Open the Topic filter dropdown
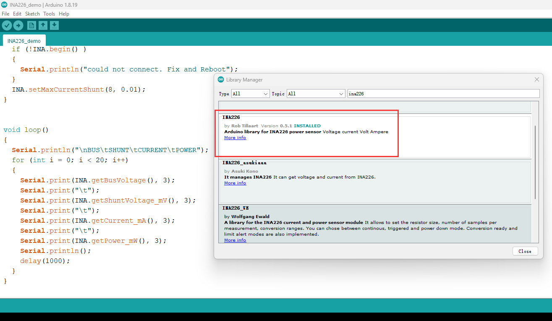Screen dimensions: 552x321 click(x=316, y=94)
